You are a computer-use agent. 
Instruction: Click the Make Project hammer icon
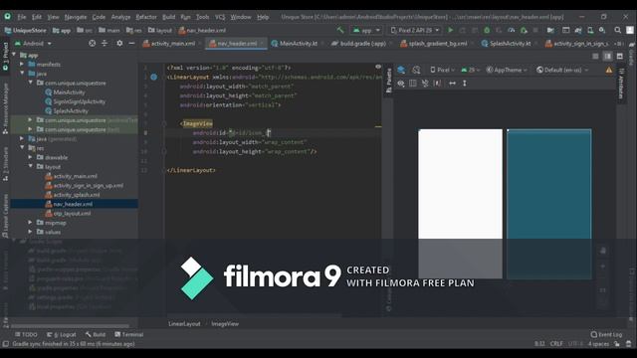click(340, 30)
